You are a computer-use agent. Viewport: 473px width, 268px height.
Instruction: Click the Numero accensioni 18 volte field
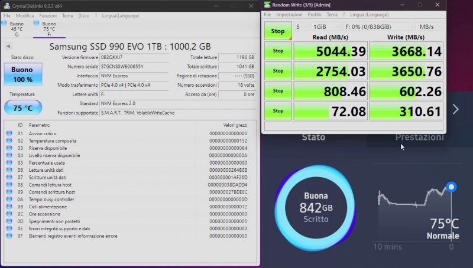tap(237, 85)
